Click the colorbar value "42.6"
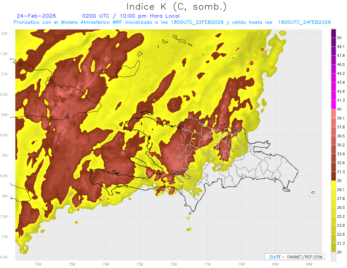Image resolution: width=347 pixels, height=268 pixels. coord(341,91)
